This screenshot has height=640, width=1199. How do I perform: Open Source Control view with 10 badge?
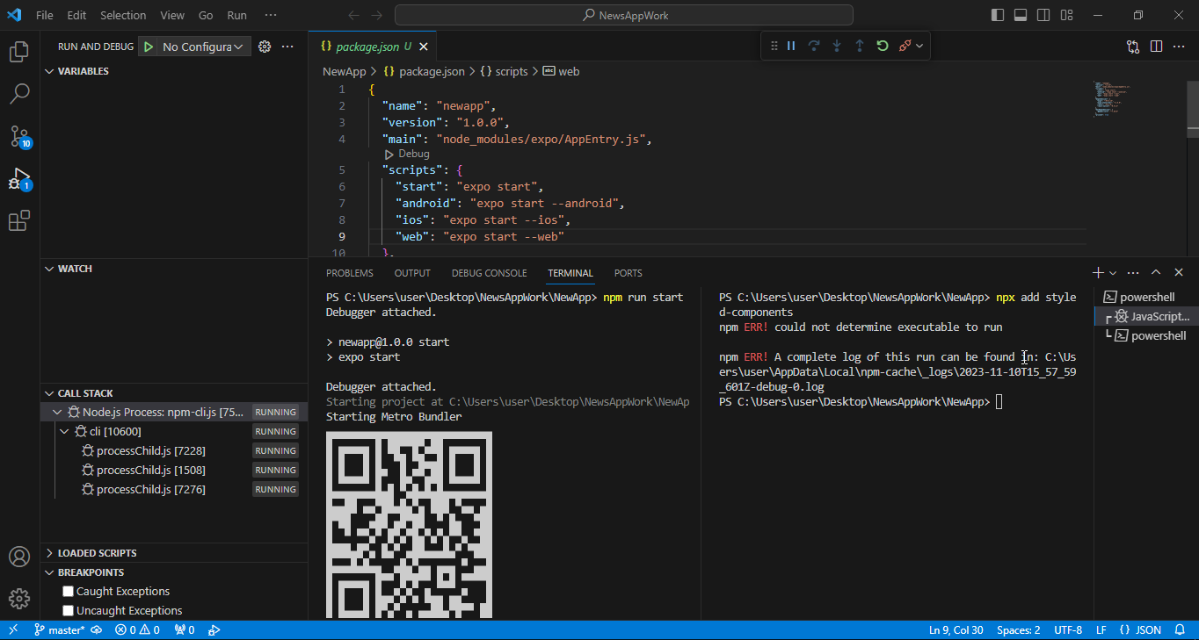pyautogui.click(x=19, y=136)
